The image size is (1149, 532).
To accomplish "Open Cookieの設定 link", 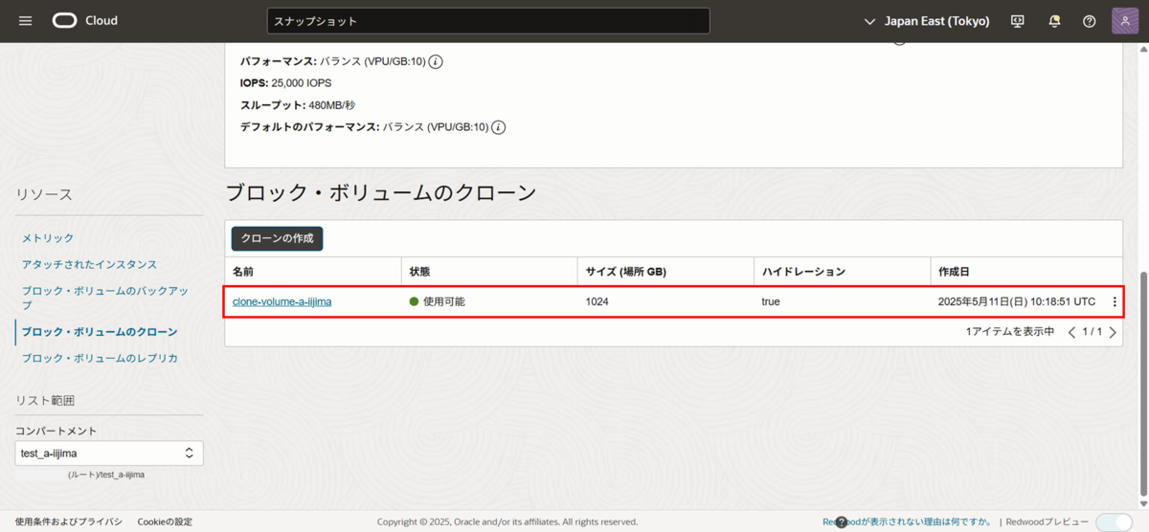I will 165,522.
